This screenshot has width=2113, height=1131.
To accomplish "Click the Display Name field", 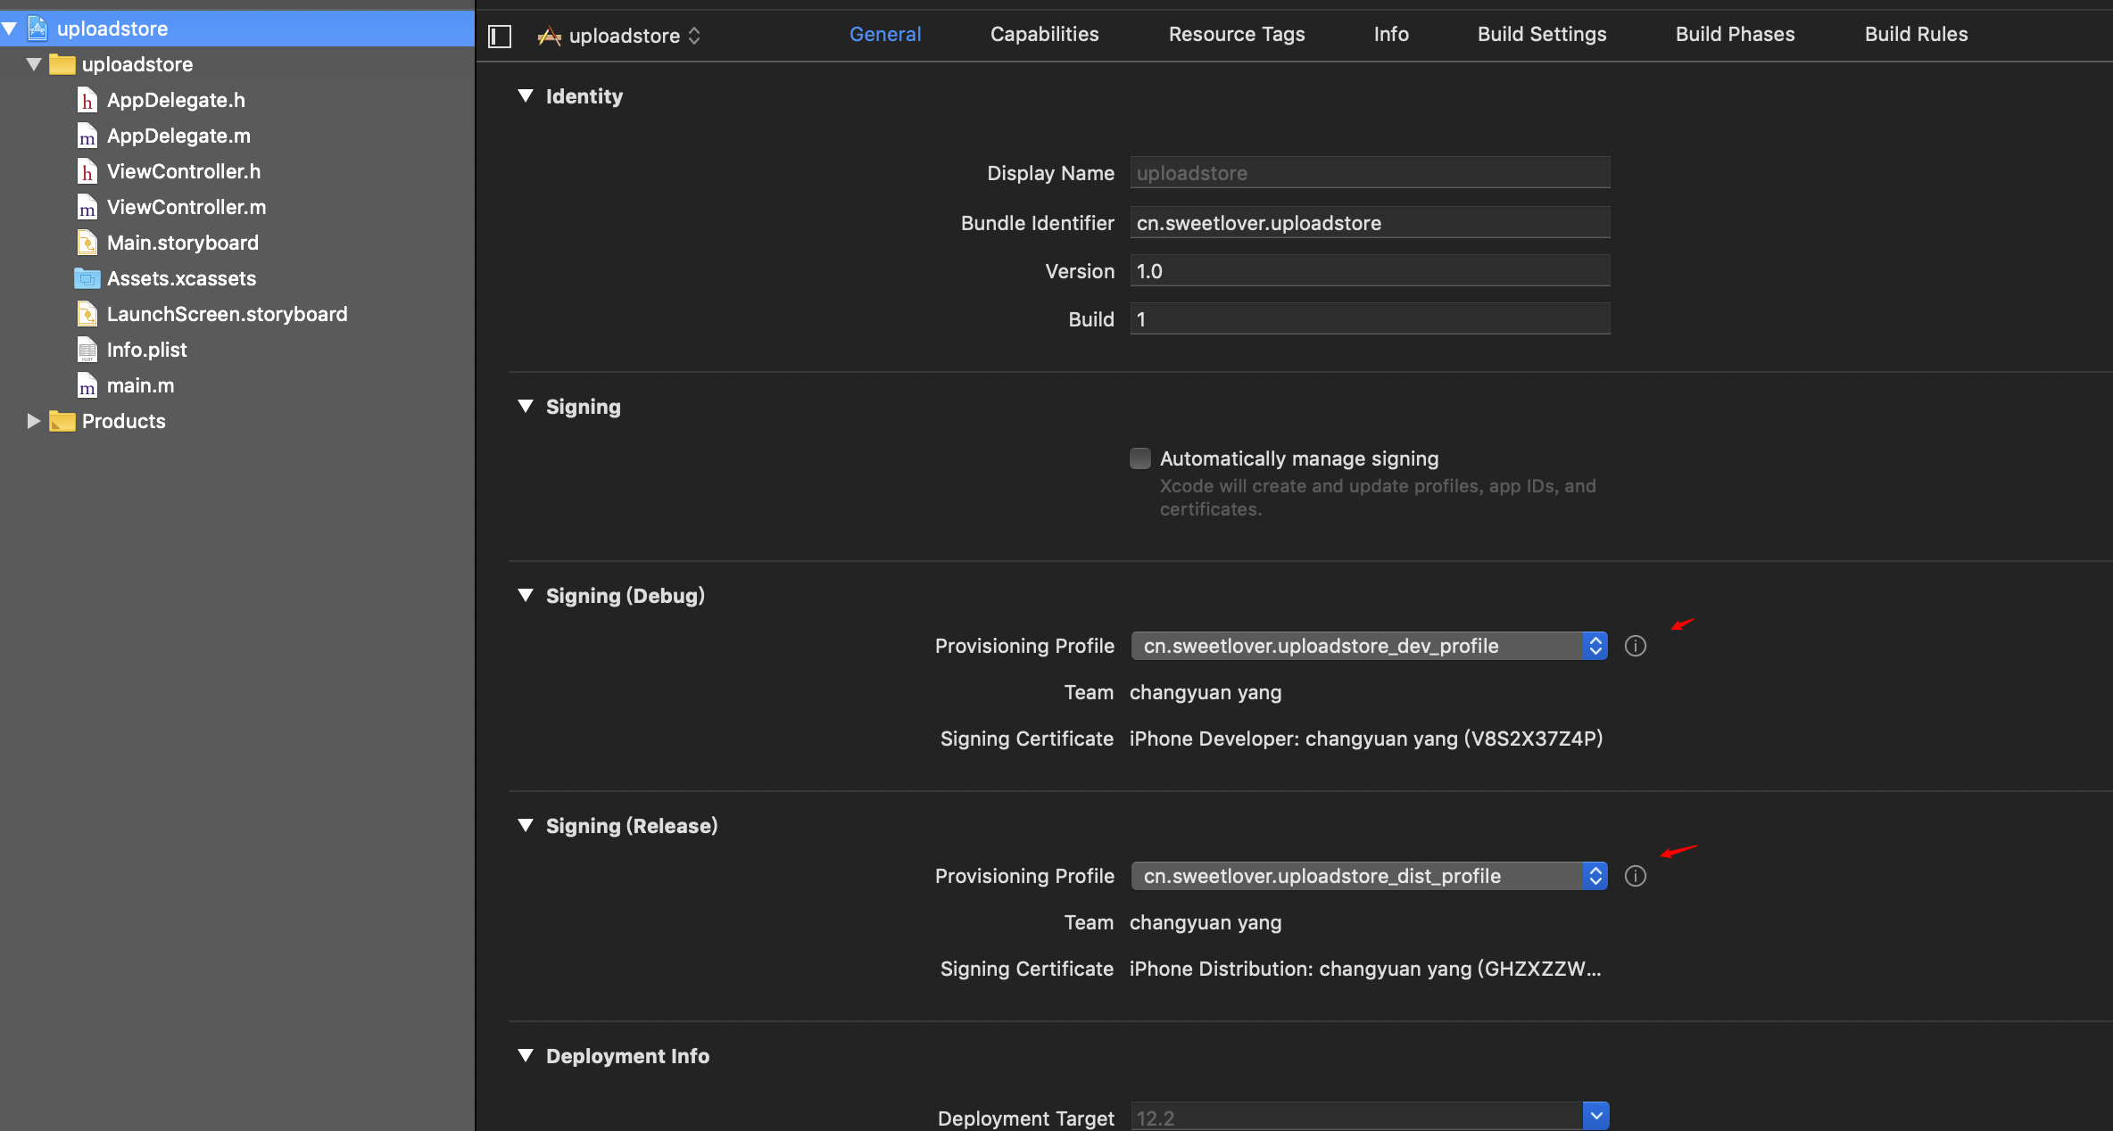I will click(1370, 172).
